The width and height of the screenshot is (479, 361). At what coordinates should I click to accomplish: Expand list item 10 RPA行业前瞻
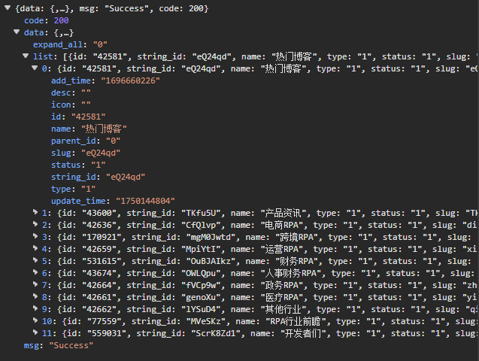coord(35,320)
